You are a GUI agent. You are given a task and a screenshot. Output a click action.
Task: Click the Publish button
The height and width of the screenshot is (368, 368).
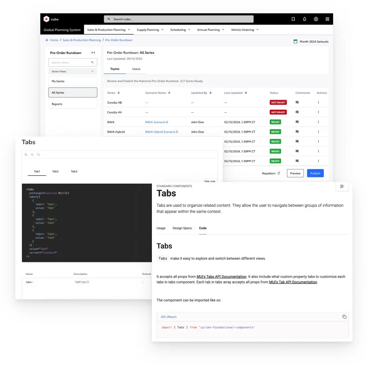pyautogui.click(x=315, y=173)
